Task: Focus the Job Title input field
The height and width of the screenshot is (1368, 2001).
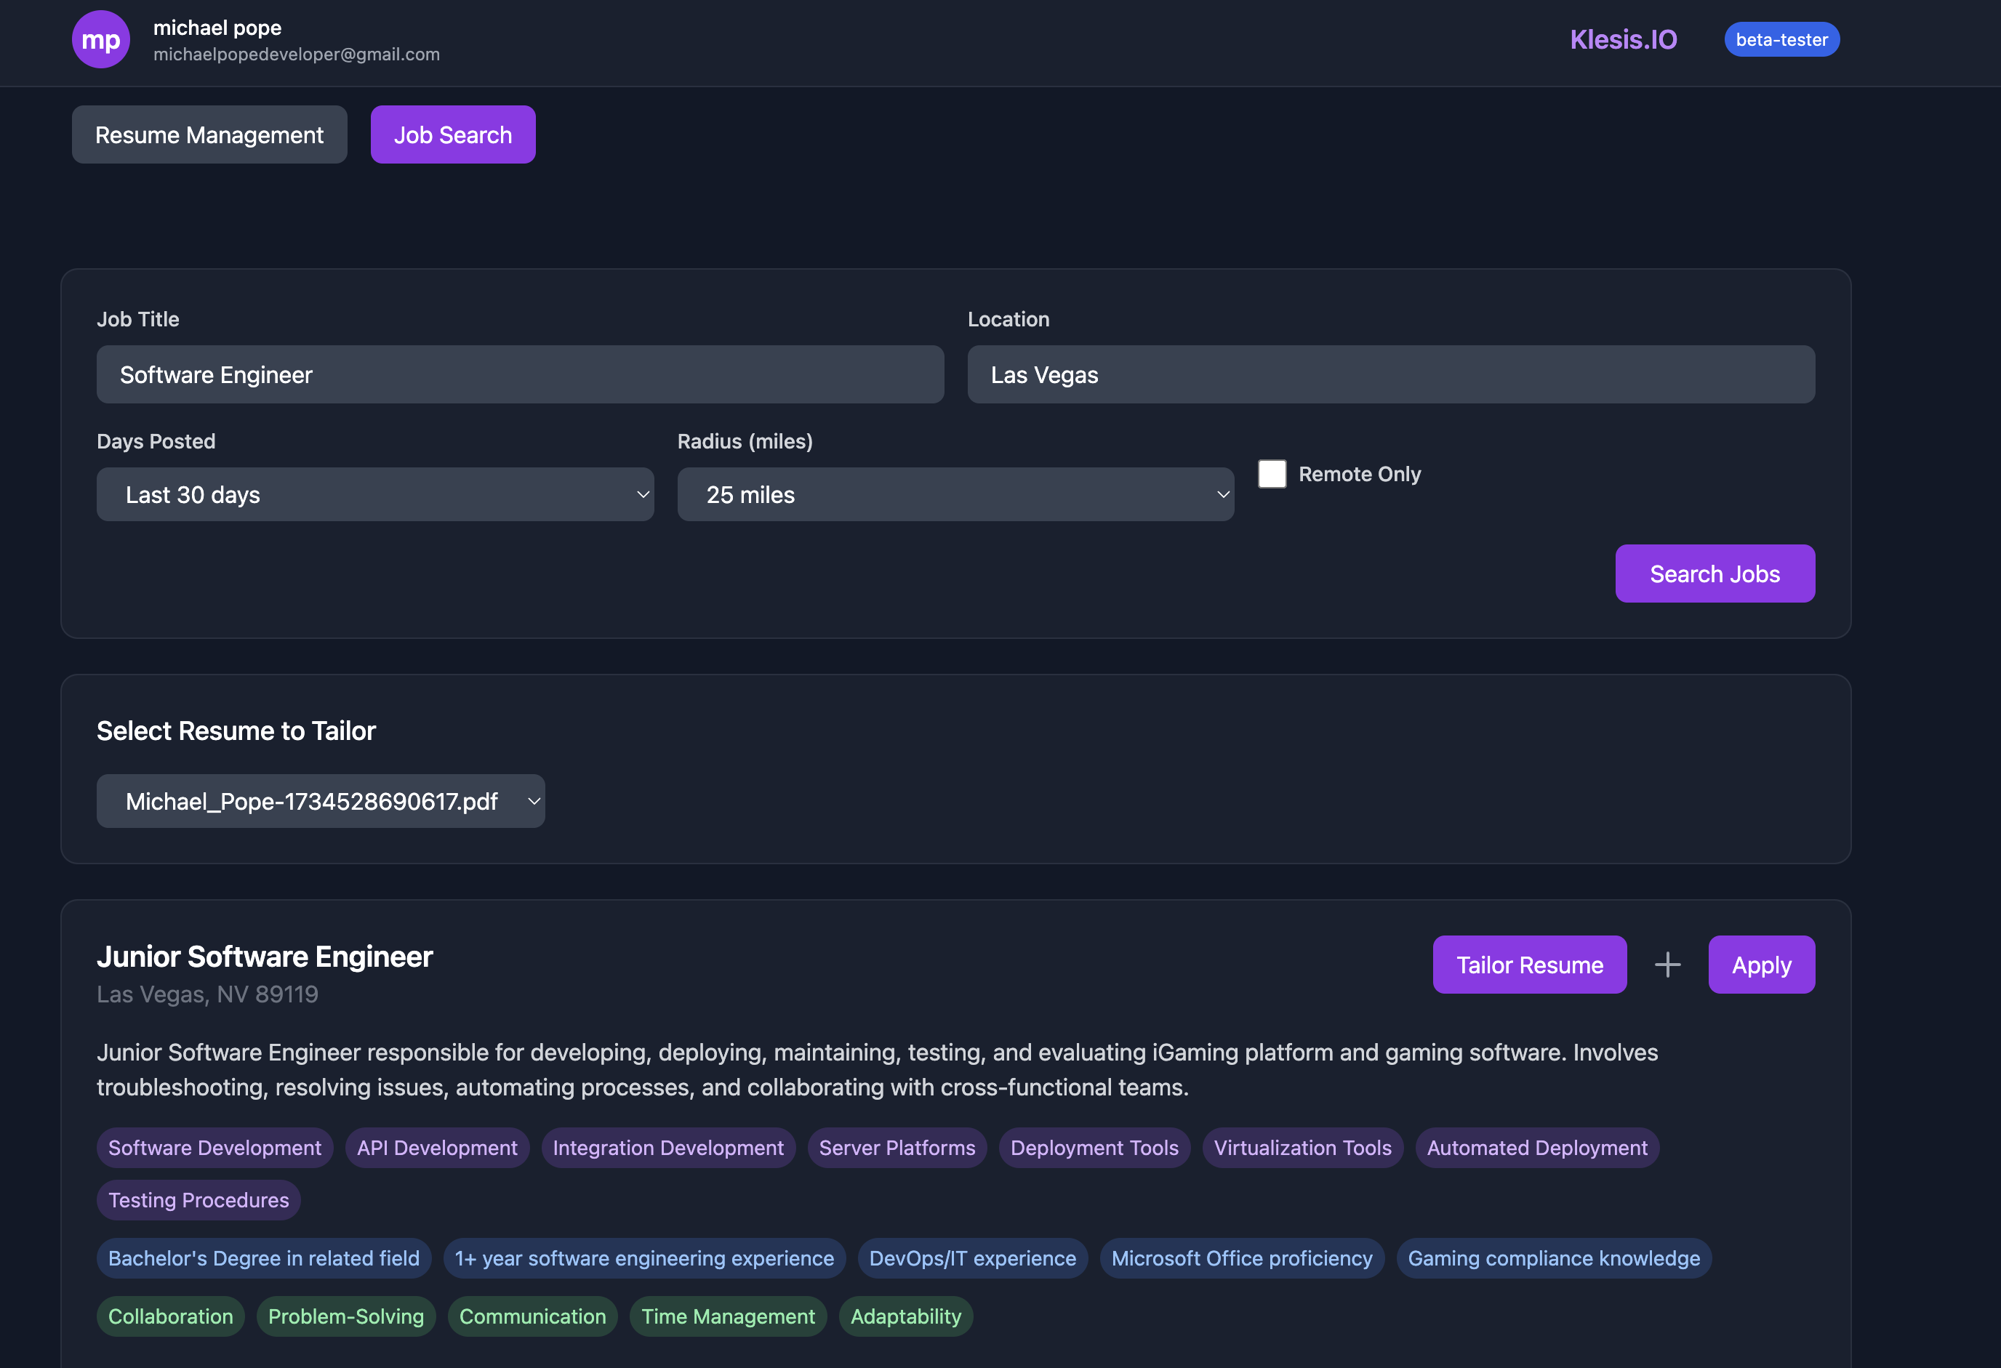Action: pyautogui.click(x=520, y=374)
